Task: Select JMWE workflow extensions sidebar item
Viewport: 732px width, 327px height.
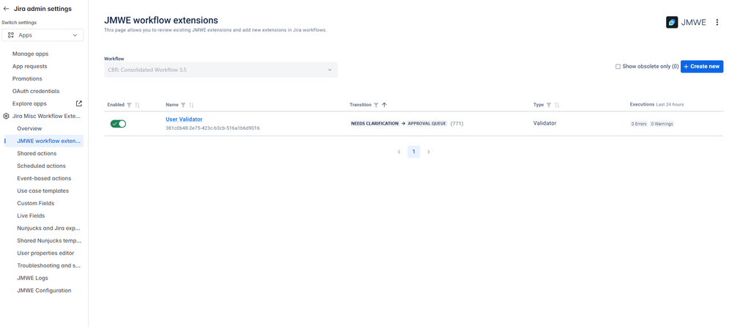Action: [45, 141]
